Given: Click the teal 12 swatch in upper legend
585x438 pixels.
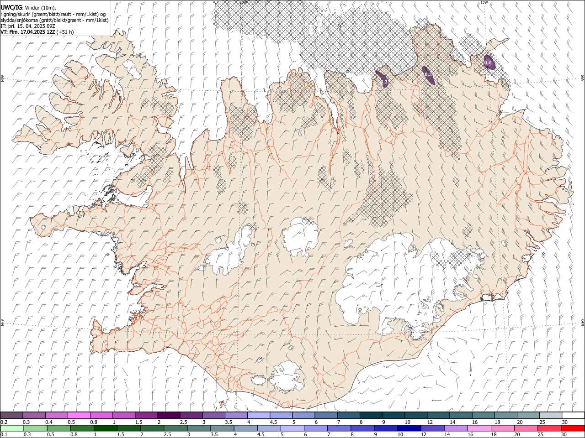Looking at the screenshot, I should coord(438,416).
